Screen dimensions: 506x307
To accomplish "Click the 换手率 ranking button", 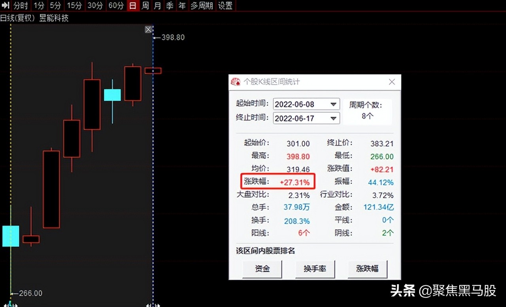I will pyautogui.click(x=315, y=269).
